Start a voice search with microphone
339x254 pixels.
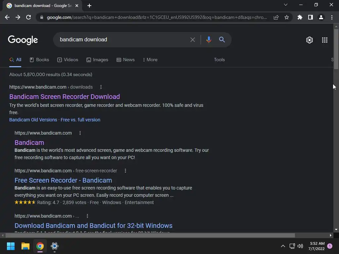click(209, 40)
